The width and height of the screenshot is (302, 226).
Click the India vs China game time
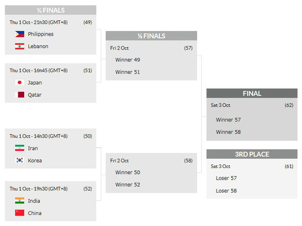(x=39, y=188)
